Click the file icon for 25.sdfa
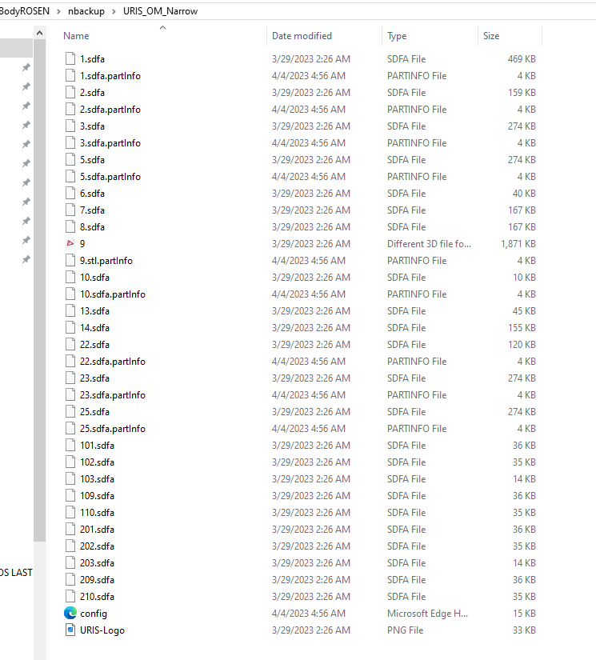This screenshot has height=660, width=596. 70,412
